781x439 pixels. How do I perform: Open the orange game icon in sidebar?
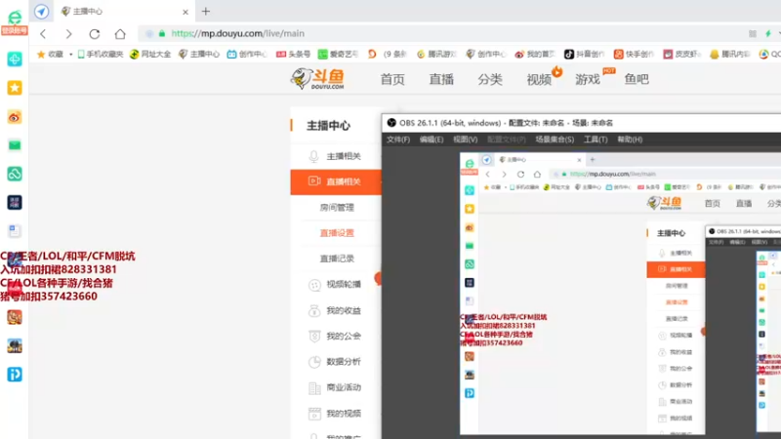click(15, 317)
